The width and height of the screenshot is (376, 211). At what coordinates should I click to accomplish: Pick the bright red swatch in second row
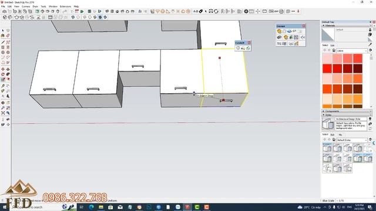[x=327, y=69]
